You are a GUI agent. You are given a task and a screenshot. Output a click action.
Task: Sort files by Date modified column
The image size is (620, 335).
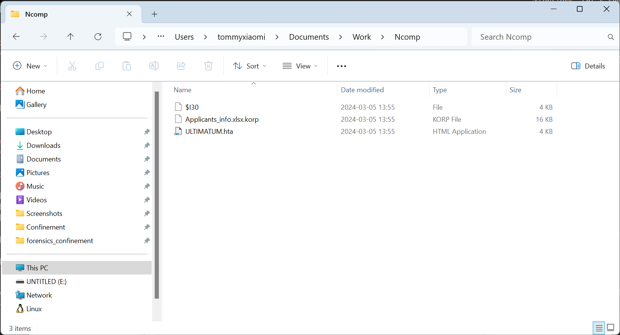362,90
